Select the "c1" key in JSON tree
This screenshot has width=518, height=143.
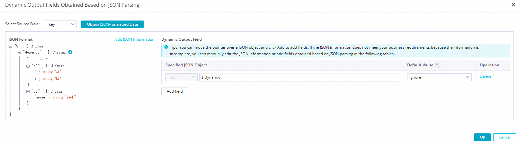tap(30, 59)
